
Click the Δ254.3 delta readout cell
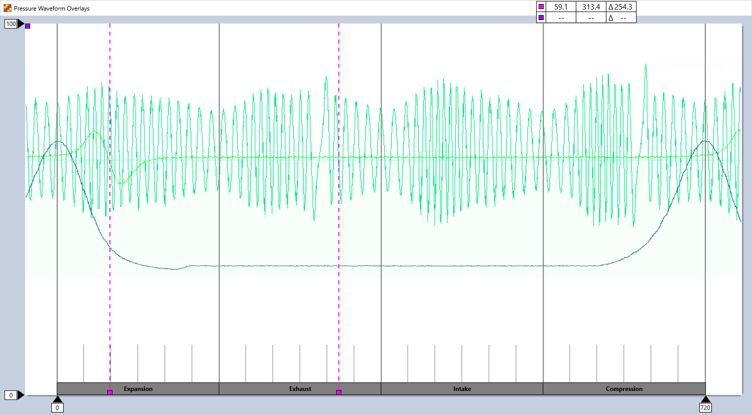pyautogui.click(x=621, y=7)
